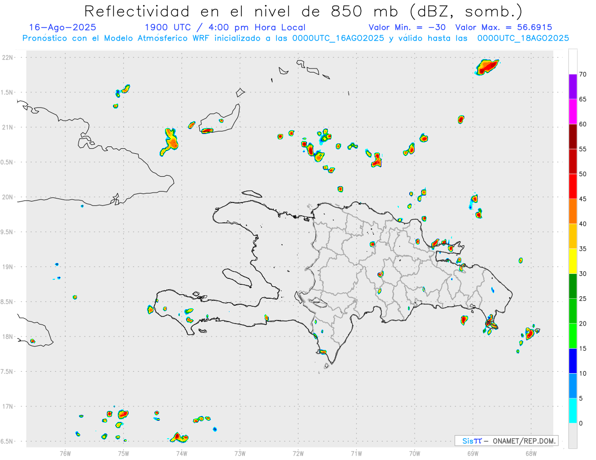
Task: Click the '65' value on the colorbar
Action: (583, 99)
